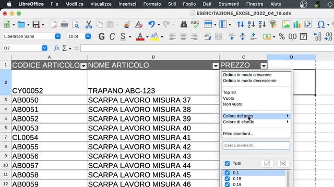
Task: Open PREZZO filter dropdown
Action: click(264, 66)
